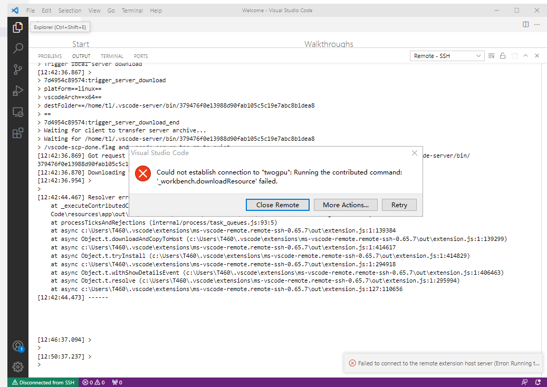Open the Extensions view
Image resolution: width=547 pixels, height=387 pixels.
(17, 133)
